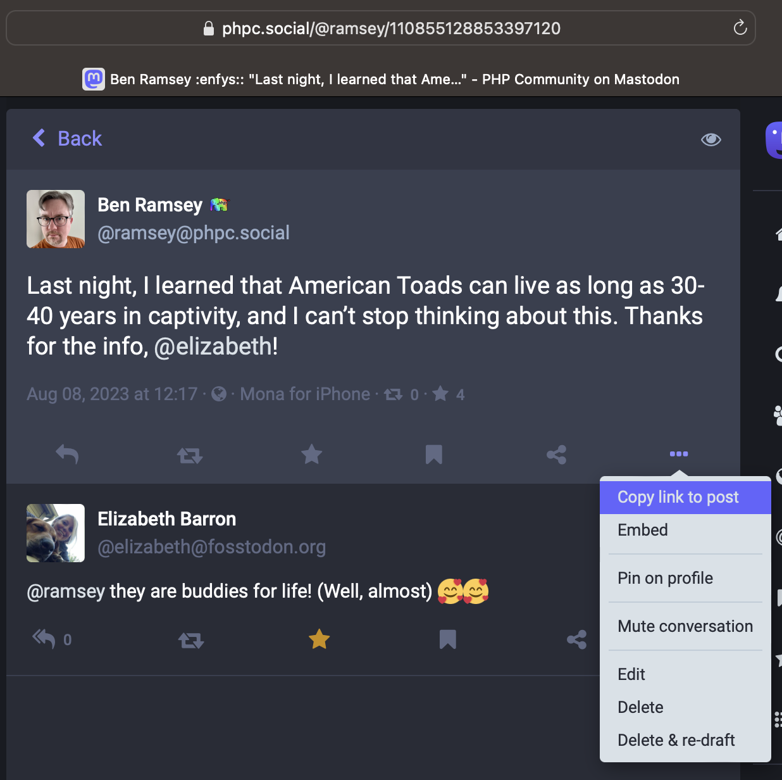Screen dimensions: 782x780
Task: Choose Delete & re-draft option
Action: 676,740
